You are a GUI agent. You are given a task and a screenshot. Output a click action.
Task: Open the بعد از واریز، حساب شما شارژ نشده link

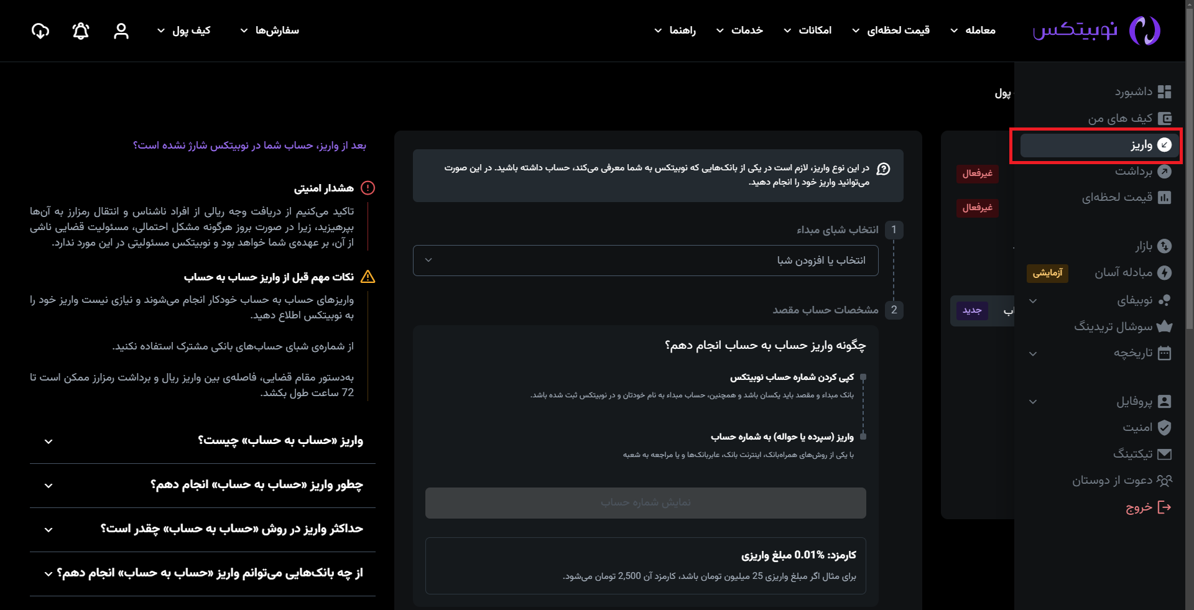[x=249, y=146]
